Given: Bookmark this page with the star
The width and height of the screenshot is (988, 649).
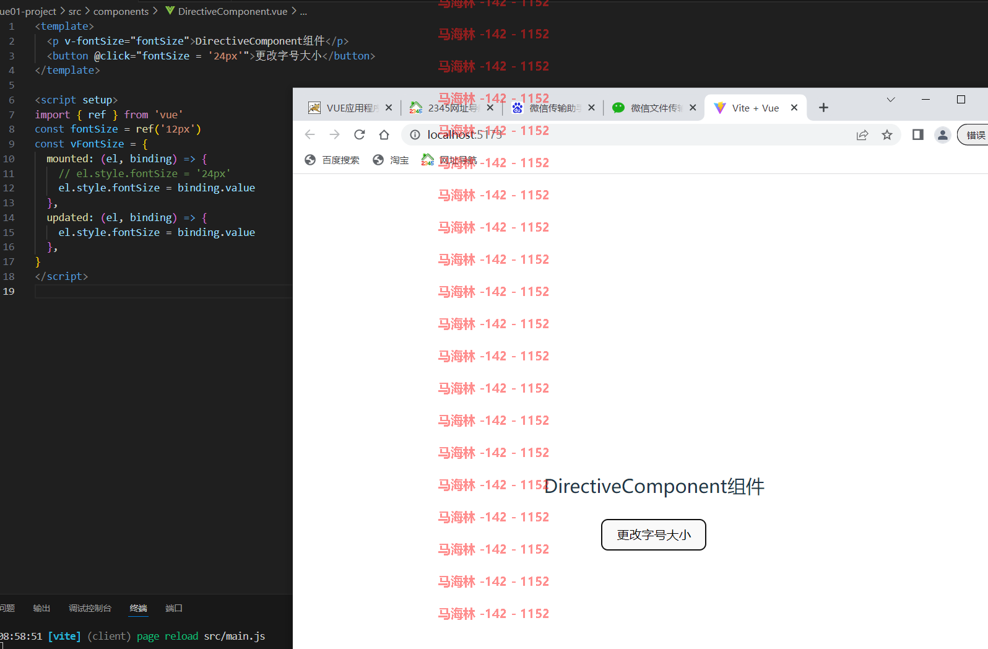Looking at the screenshot, I should coord(887,134).
